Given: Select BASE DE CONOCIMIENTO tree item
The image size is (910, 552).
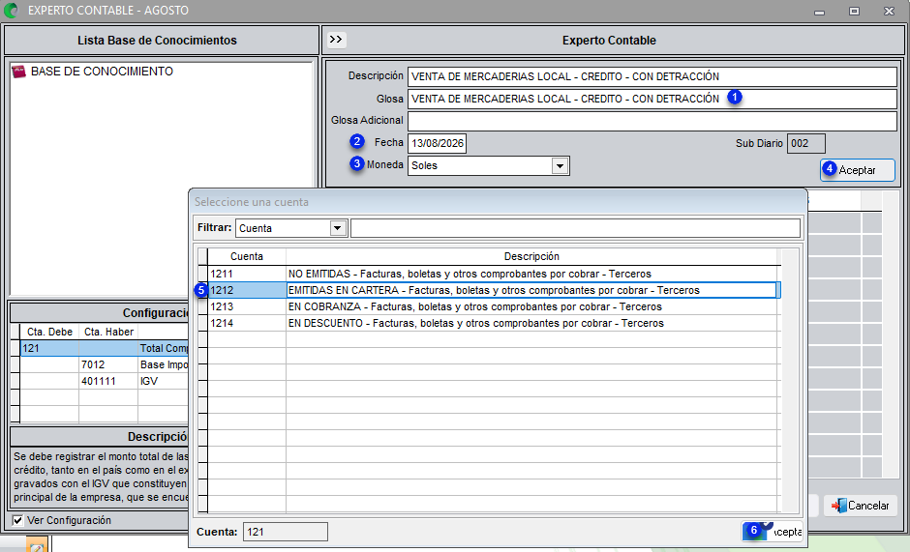Looking at the screenshot, I should (x=102, y=72).
